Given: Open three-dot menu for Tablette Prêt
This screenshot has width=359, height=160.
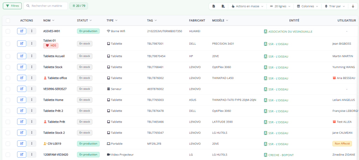Looking at the screenshot, I should tap(32, 122).
